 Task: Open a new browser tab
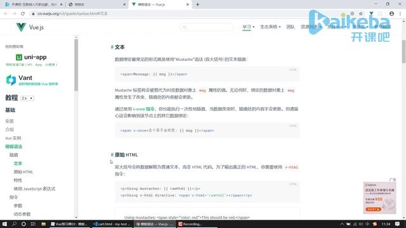tap(197, 4)
